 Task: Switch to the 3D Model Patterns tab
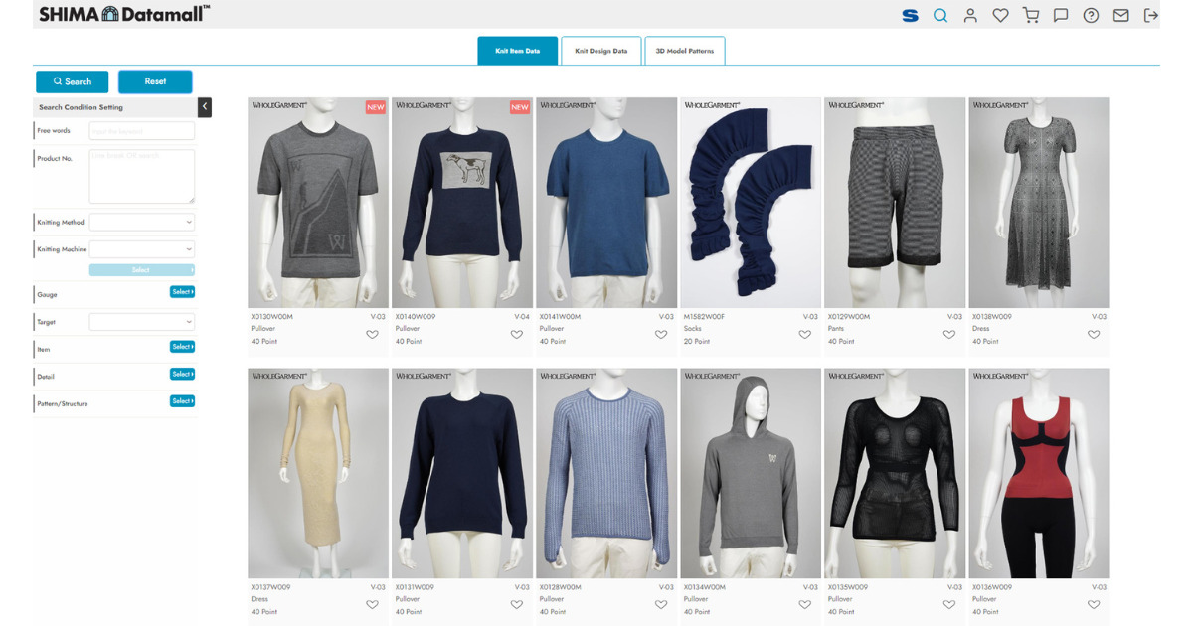[x=685, y=51]
